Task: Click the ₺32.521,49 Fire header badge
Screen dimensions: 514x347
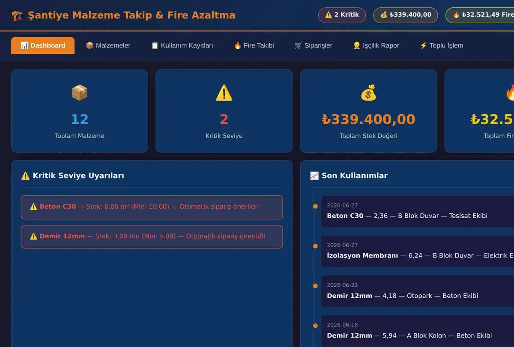Action: tap(480, 15)
